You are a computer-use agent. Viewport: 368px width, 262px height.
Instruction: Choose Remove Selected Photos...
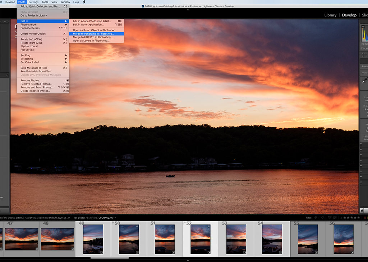coord(43,84)
